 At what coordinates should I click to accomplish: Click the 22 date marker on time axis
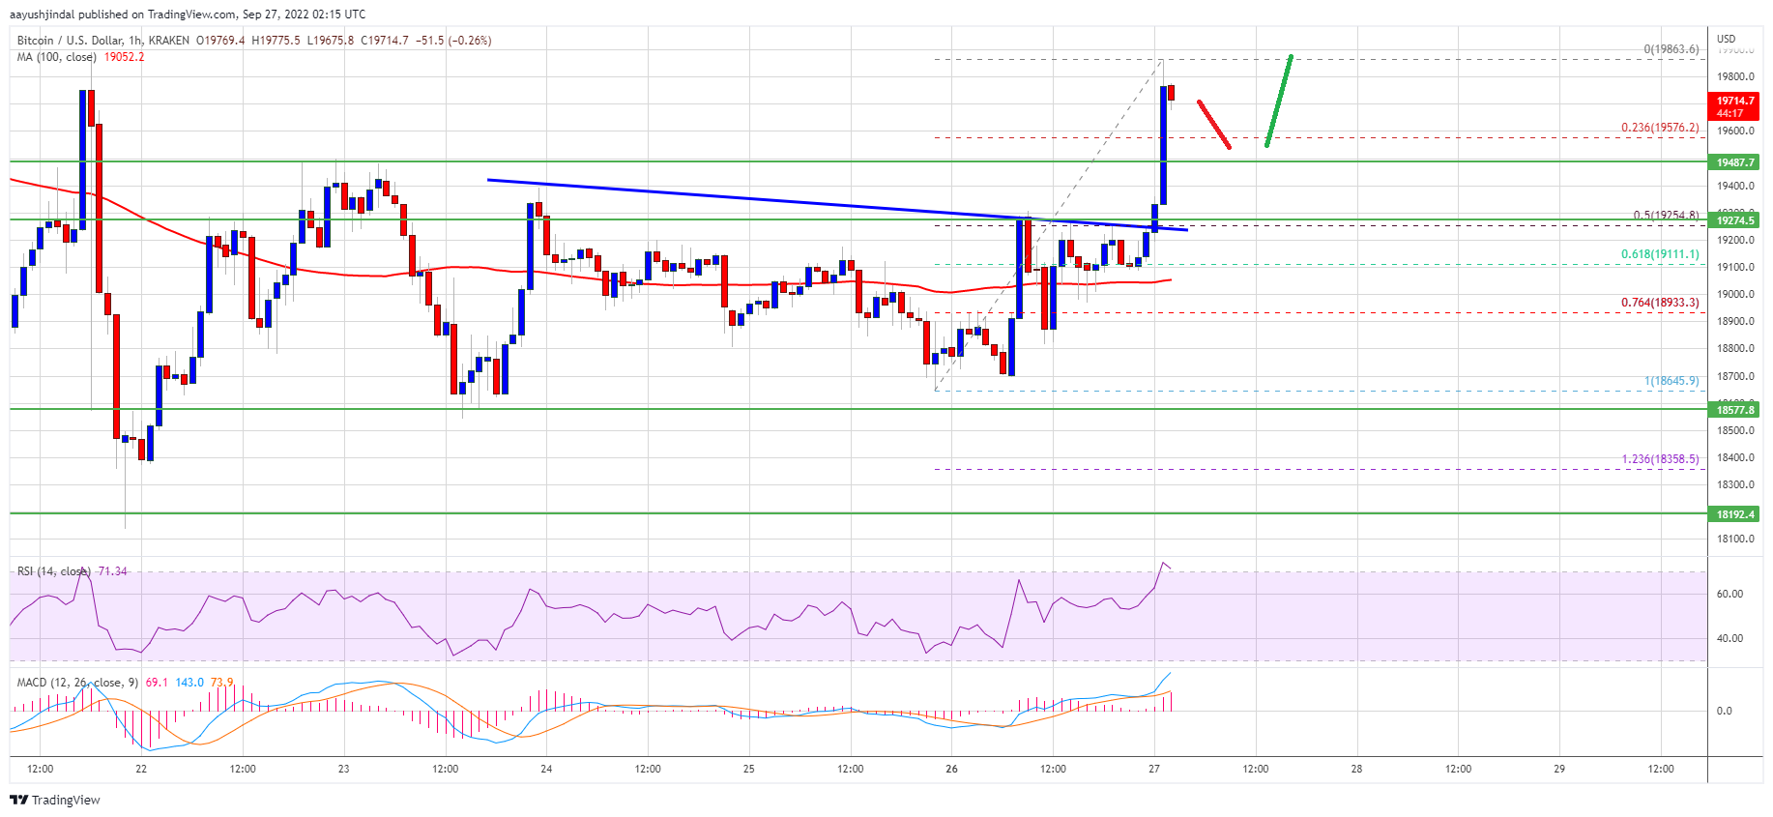coord(141,769)
